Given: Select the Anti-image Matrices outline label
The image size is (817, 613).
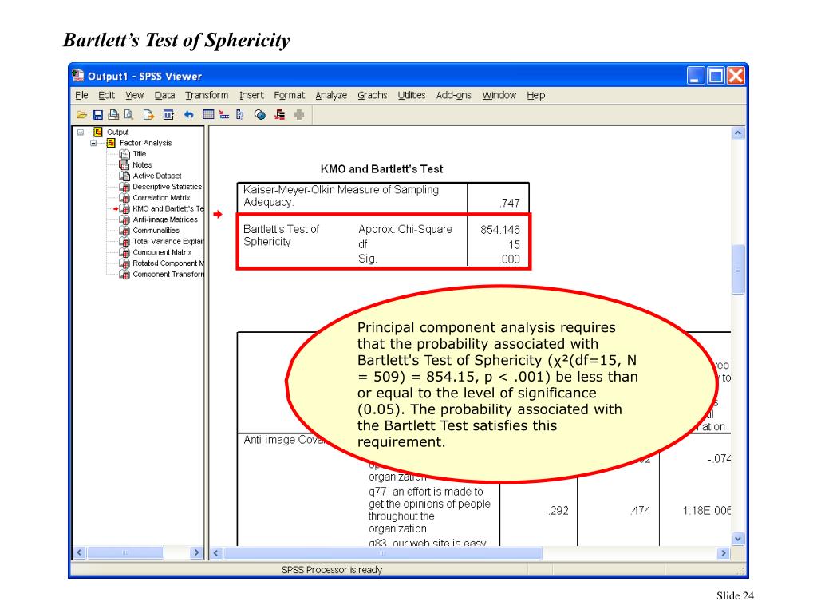Looking at the screenshot, I should pos(165,219).
